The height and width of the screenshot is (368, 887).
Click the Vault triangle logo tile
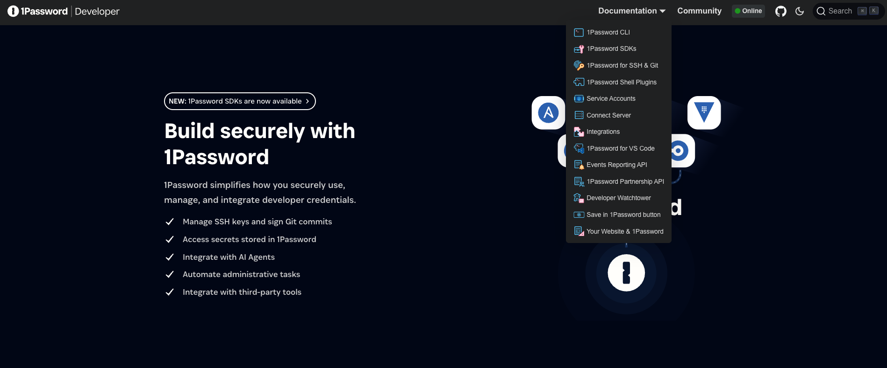tap(704, 113)
